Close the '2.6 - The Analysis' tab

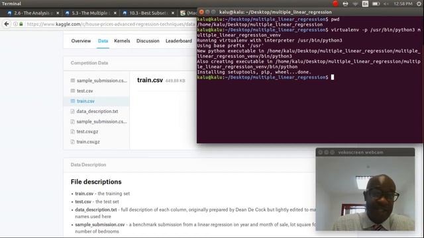pyautogui.click(x=58, y=13)
